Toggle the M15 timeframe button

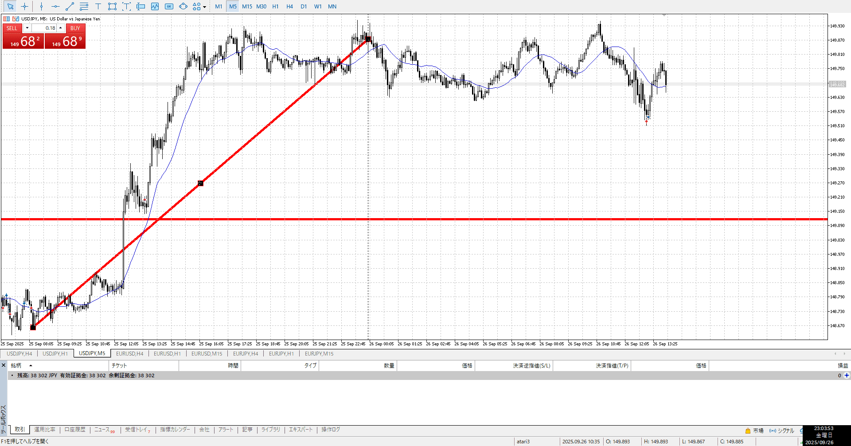click(x=247, y=7)
